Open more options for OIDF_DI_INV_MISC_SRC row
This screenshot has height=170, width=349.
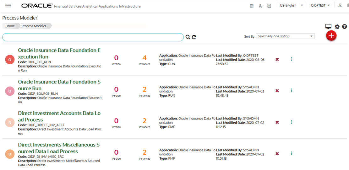292,153
